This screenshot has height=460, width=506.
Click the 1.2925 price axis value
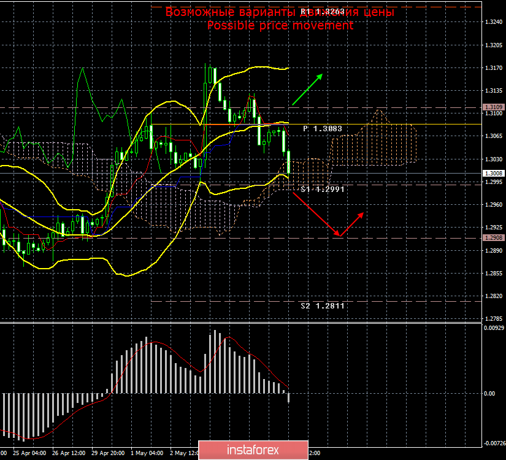click(494, 228)
